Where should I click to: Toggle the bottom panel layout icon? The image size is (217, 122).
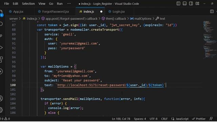(184, 4)
